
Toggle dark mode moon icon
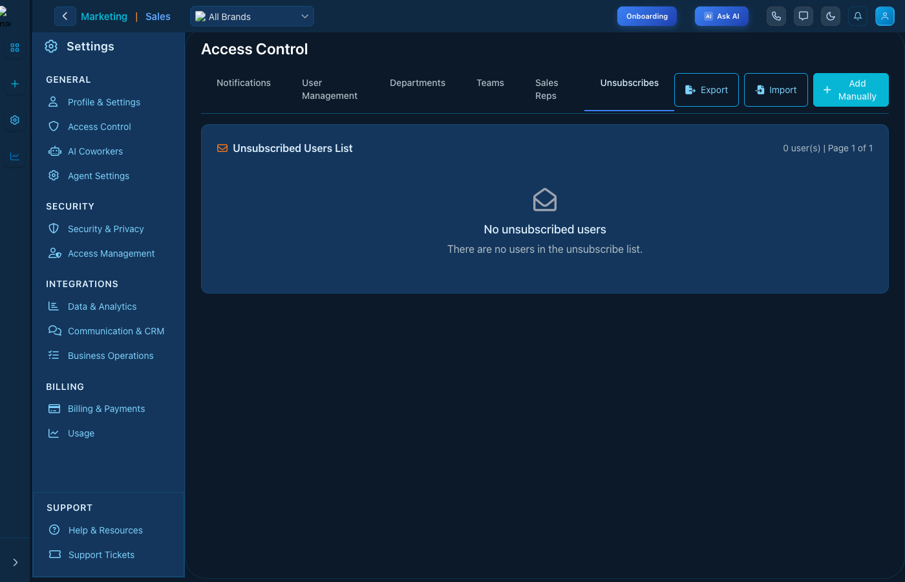831,16
